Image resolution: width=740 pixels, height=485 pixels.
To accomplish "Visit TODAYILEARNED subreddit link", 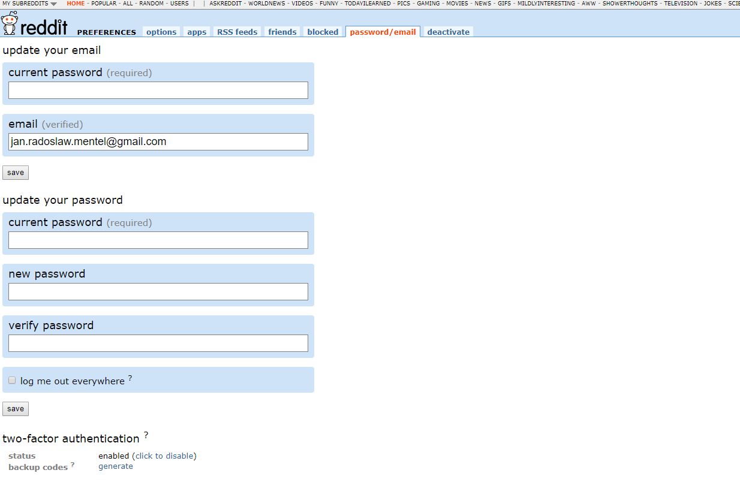I will click(x=368, y=4).
